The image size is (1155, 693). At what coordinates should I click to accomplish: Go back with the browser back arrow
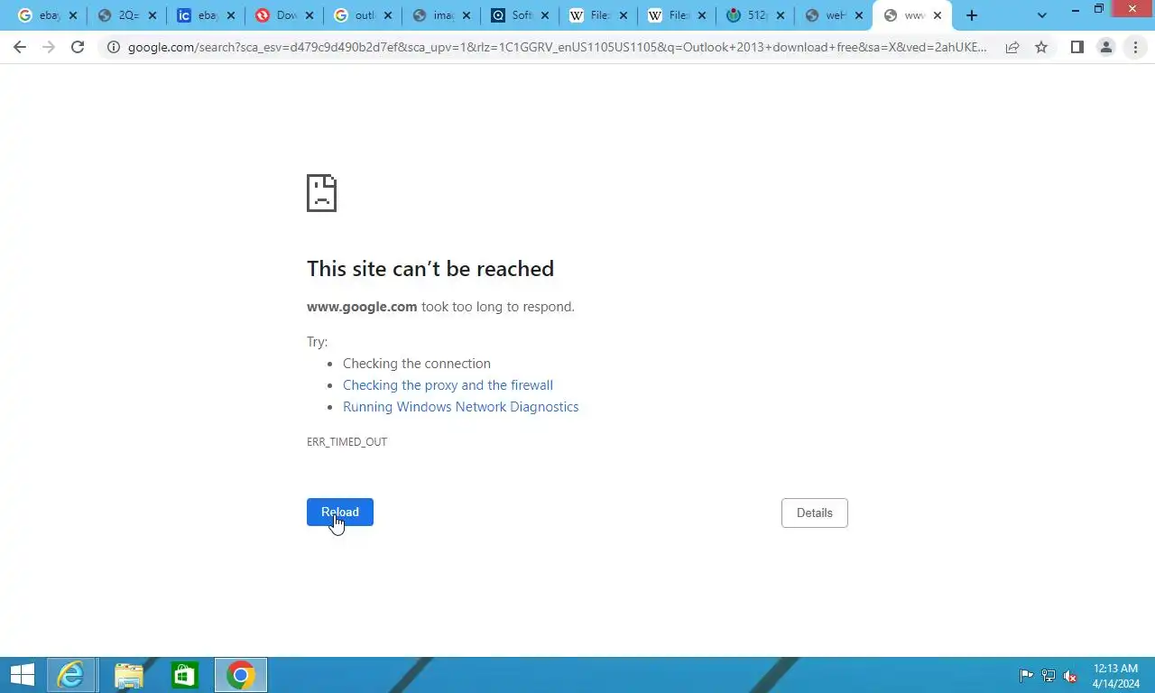coord(20,47)
